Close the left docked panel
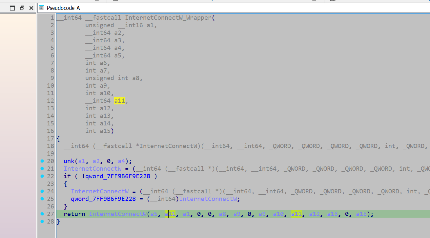This screenshot has width=430, height=238. tap(31, 8)
